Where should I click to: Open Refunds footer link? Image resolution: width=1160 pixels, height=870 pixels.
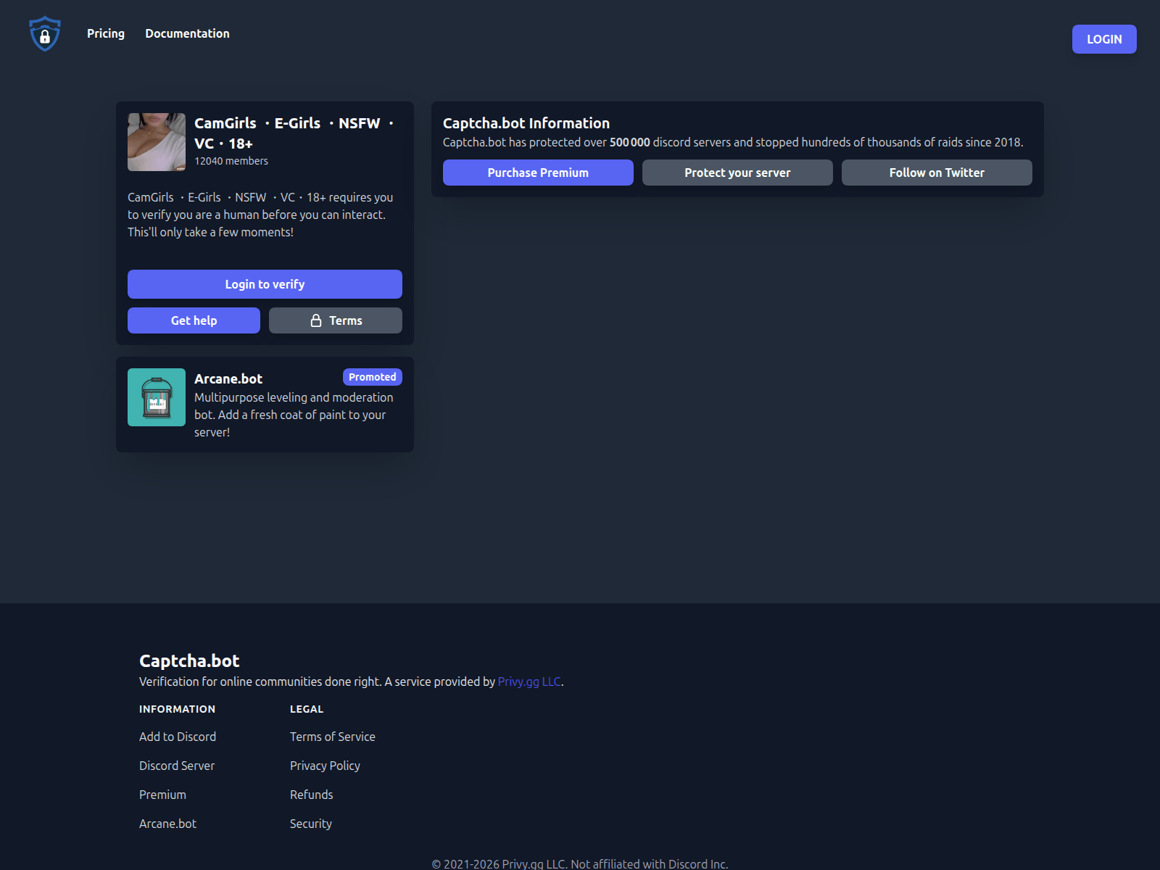pos(312,795)
